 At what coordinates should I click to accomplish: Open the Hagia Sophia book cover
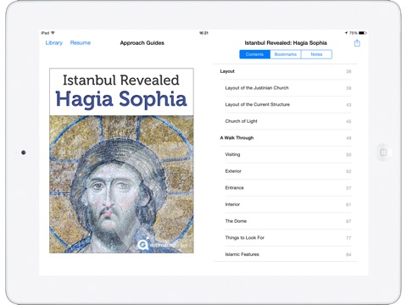[121, 160]
